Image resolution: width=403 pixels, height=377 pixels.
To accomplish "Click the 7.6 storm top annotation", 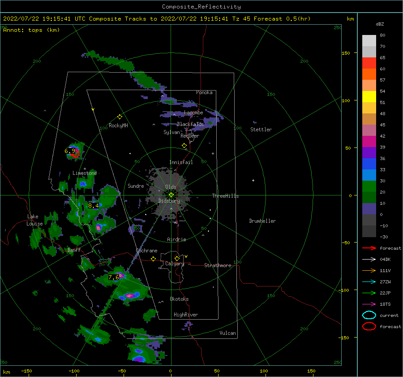I will [x=114, y=277].
